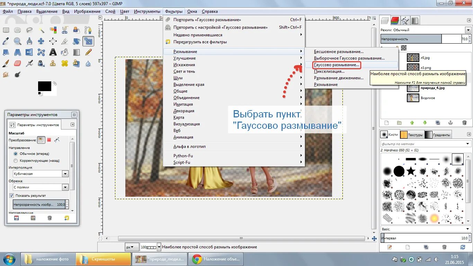Select the Select by Color tool
Screen dimensions: 473x266
tap(53, 30)
